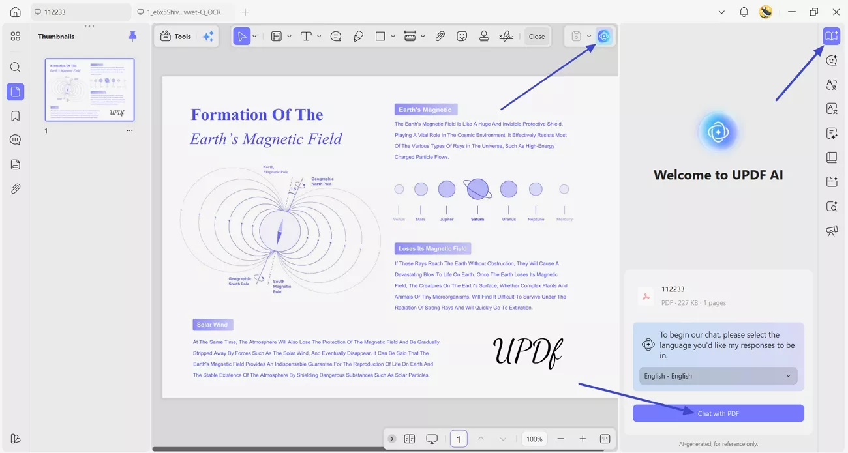
Task: Click the page number input field
Action: pyautogui.click(x=459, y=439)
